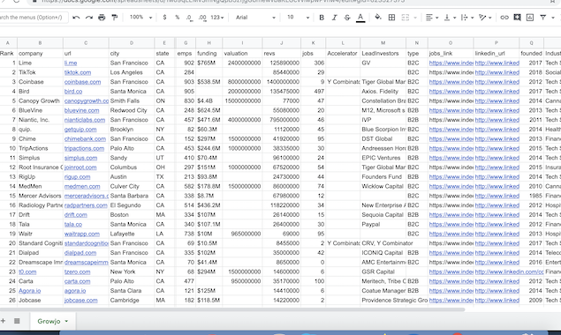The image size is (561, 335).
Task: Click the horizontal scrollbar
Action: point(231,309)
